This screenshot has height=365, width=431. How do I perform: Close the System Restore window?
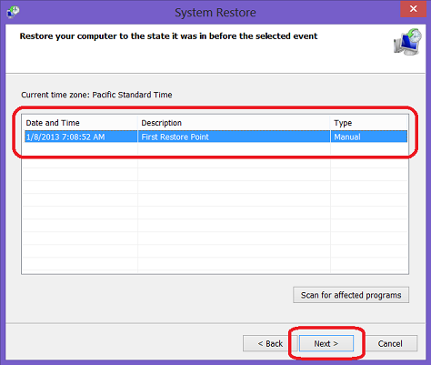pyautogui.click(x=413, y=9)
